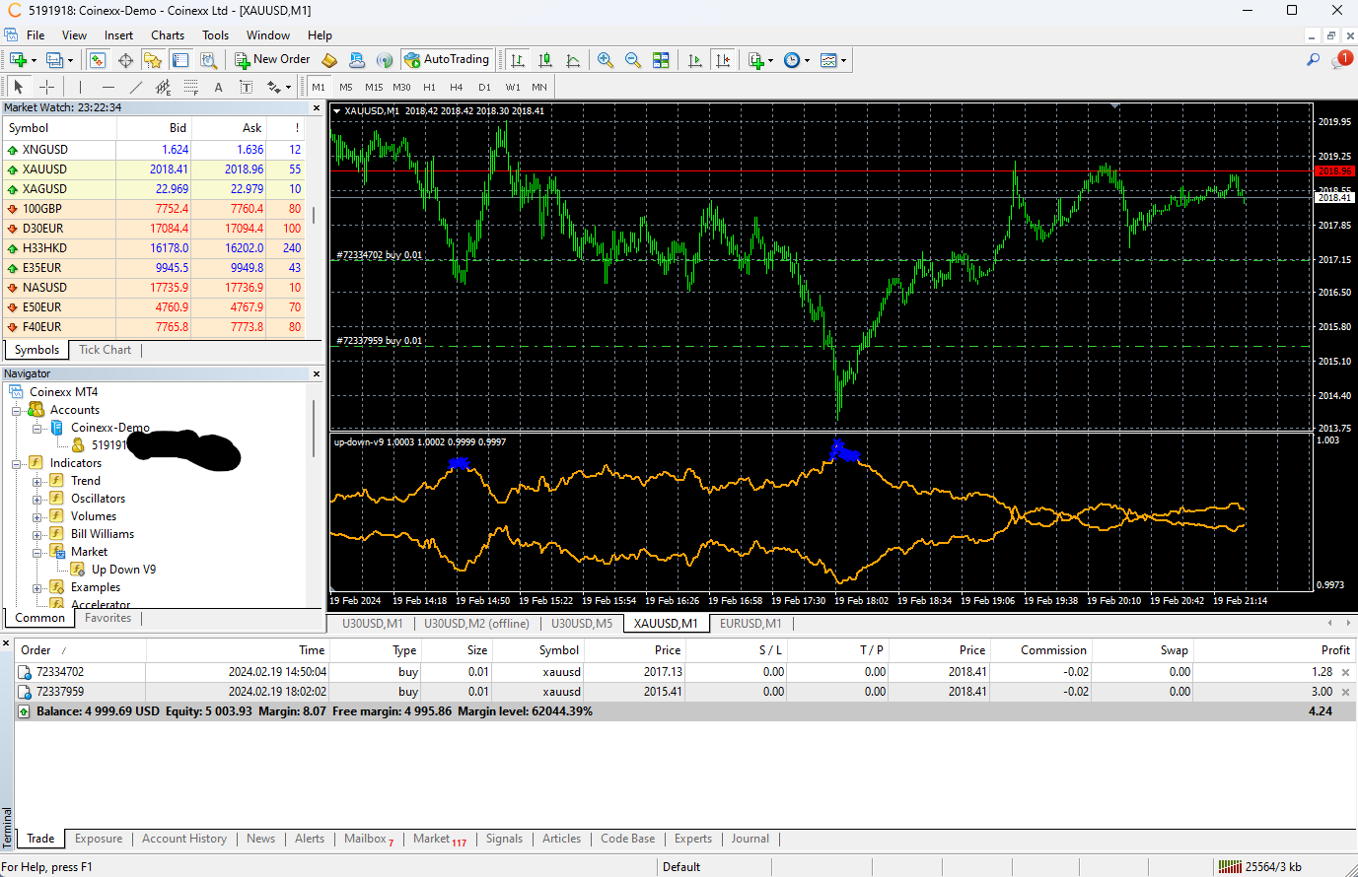Image resolution: width=1358 pixels, height=877 pixels.
Task: Toggle the Chart Shift button
Action: click(x=723, y=60)
